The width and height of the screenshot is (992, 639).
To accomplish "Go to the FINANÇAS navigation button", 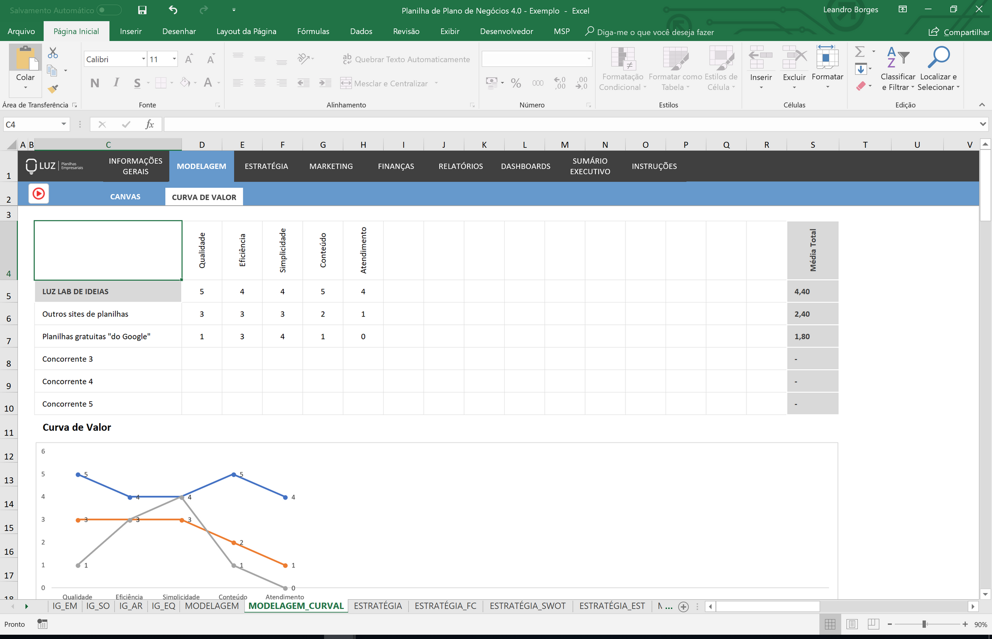I will click(396, 166).
